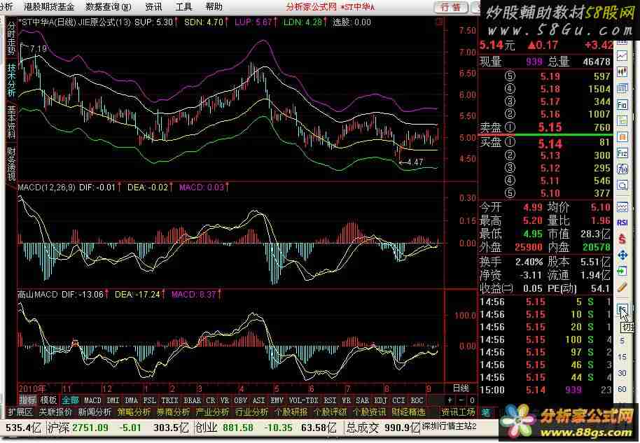
Task: Click 深圳行情主站2 in status bar
Action: pyautogui.click(x=449, y=427)
